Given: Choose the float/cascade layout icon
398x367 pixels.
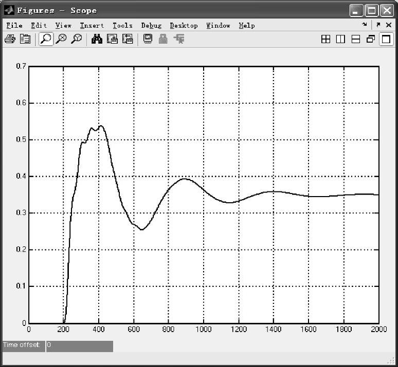Looking at the screenshot, I should [371, 39].
